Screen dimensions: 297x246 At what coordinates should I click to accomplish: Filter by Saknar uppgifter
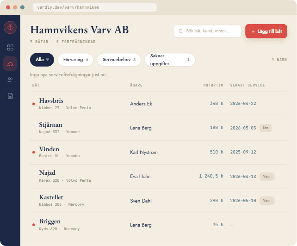[170, 60]
